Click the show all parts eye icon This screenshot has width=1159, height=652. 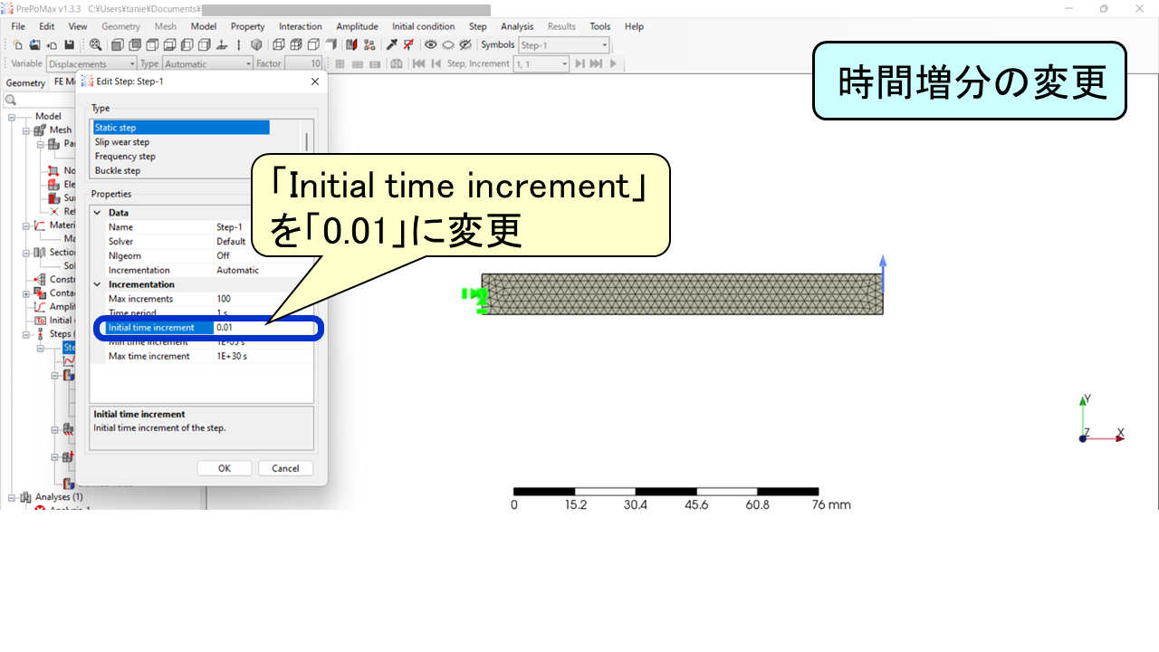tap(431, 44)
